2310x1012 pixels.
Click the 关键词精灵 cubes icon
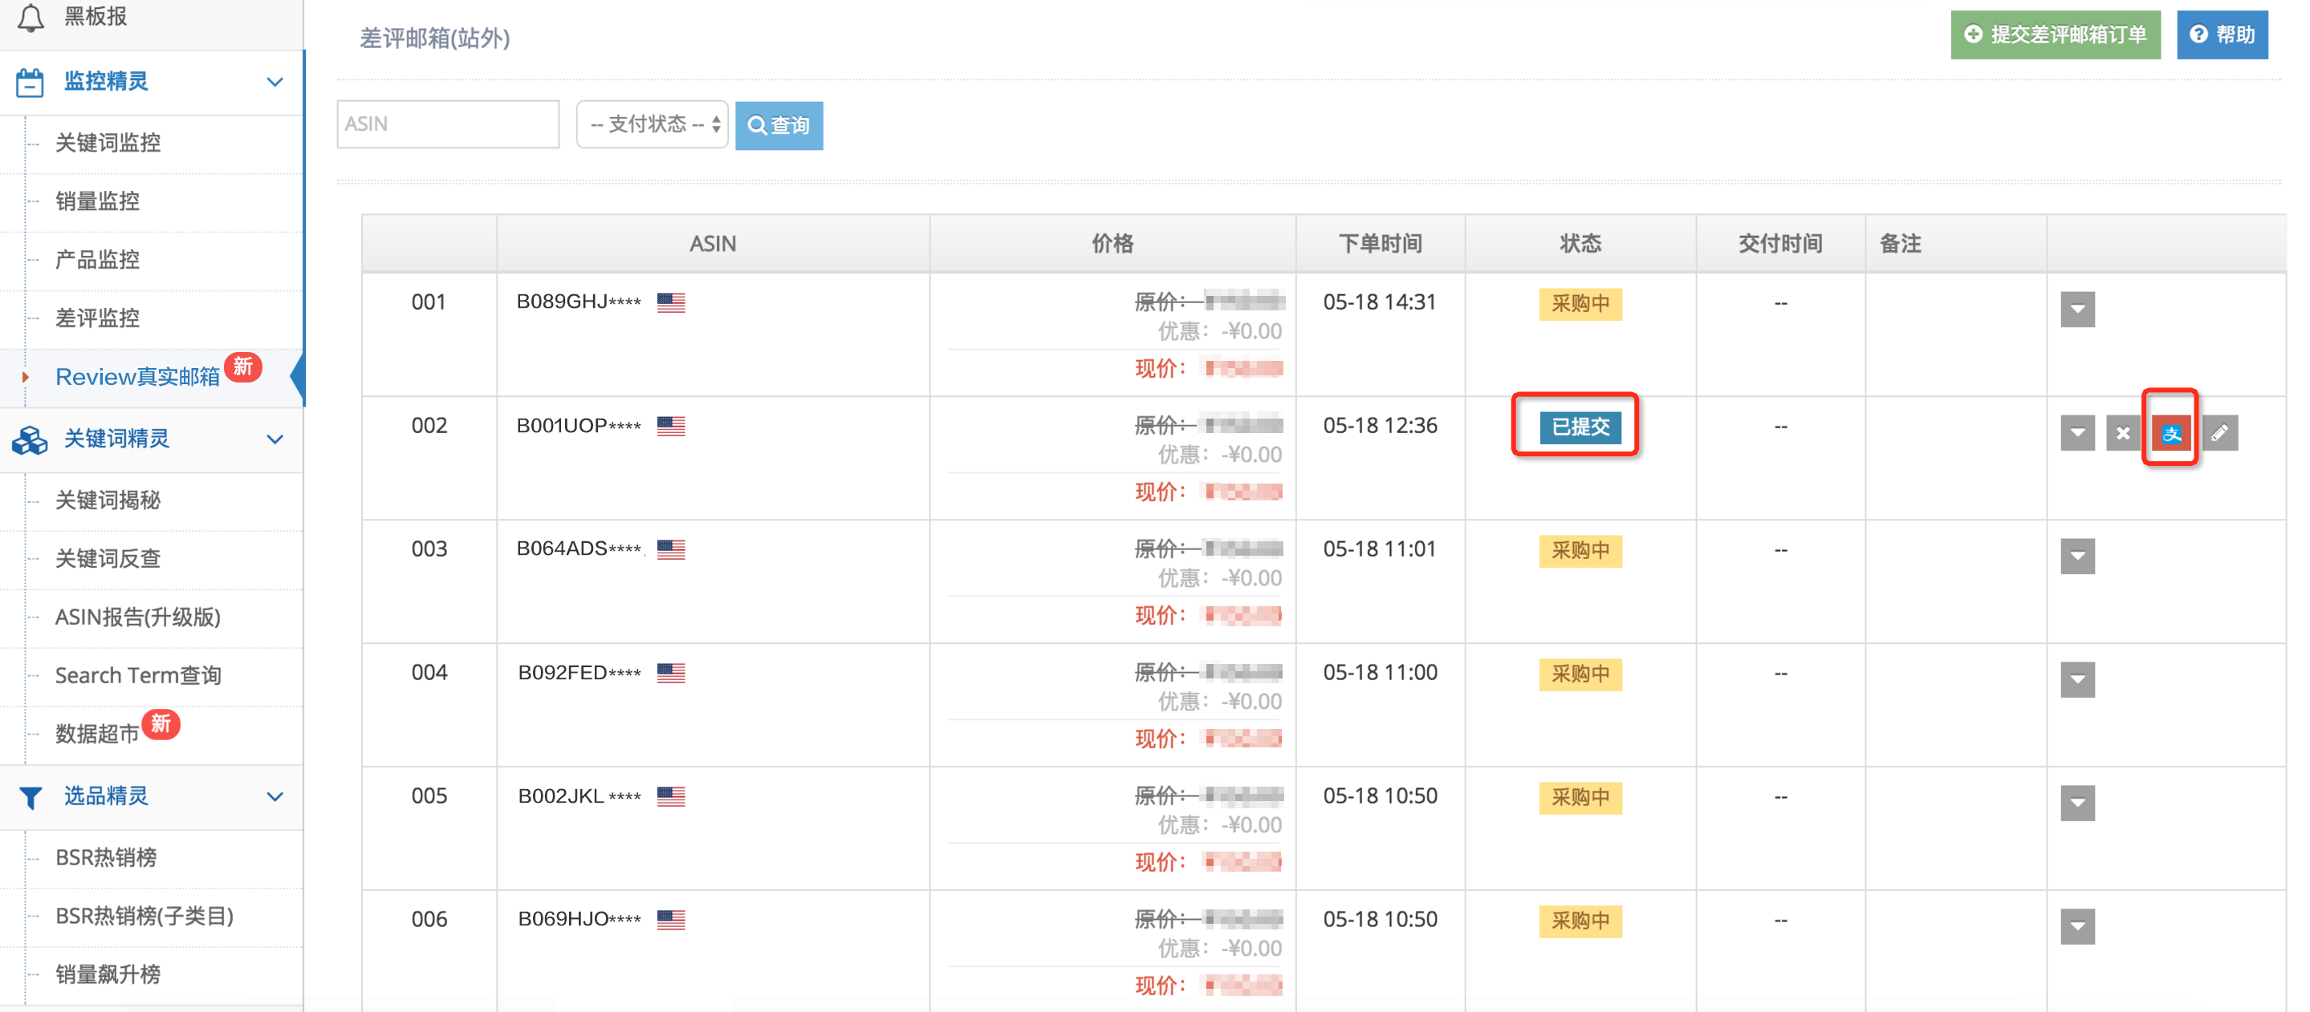pyautogui.click(x=30, y=439)
